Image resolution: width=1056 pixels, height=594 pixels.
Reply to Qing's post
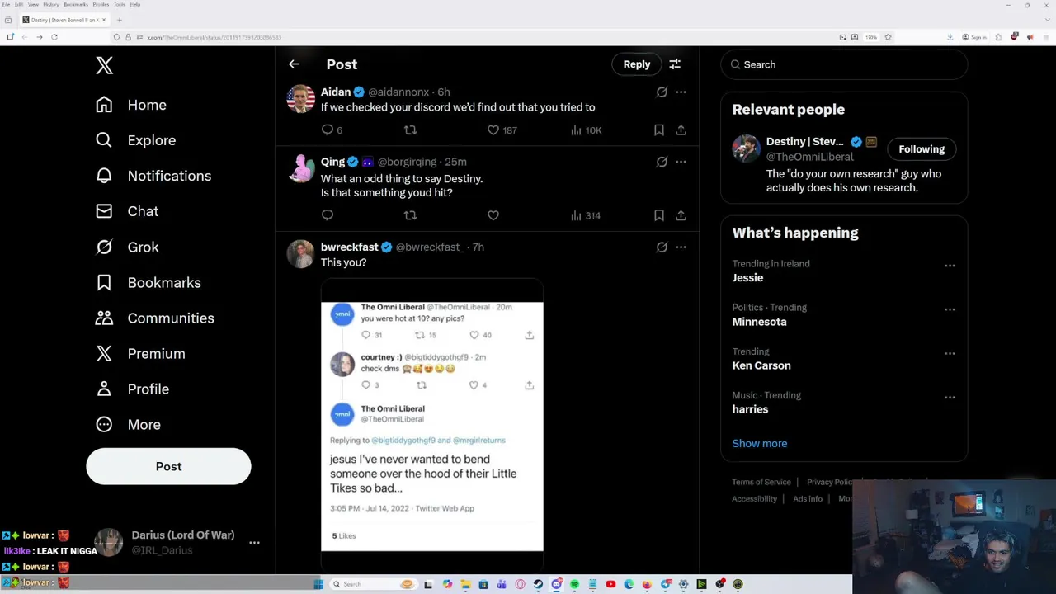tap(328, 215)
